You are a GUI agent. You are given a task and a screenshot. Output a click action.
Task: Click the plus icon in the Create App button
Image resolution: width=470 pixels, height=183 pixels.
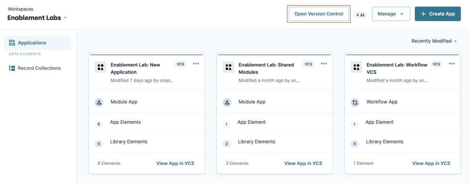[423, 14]
